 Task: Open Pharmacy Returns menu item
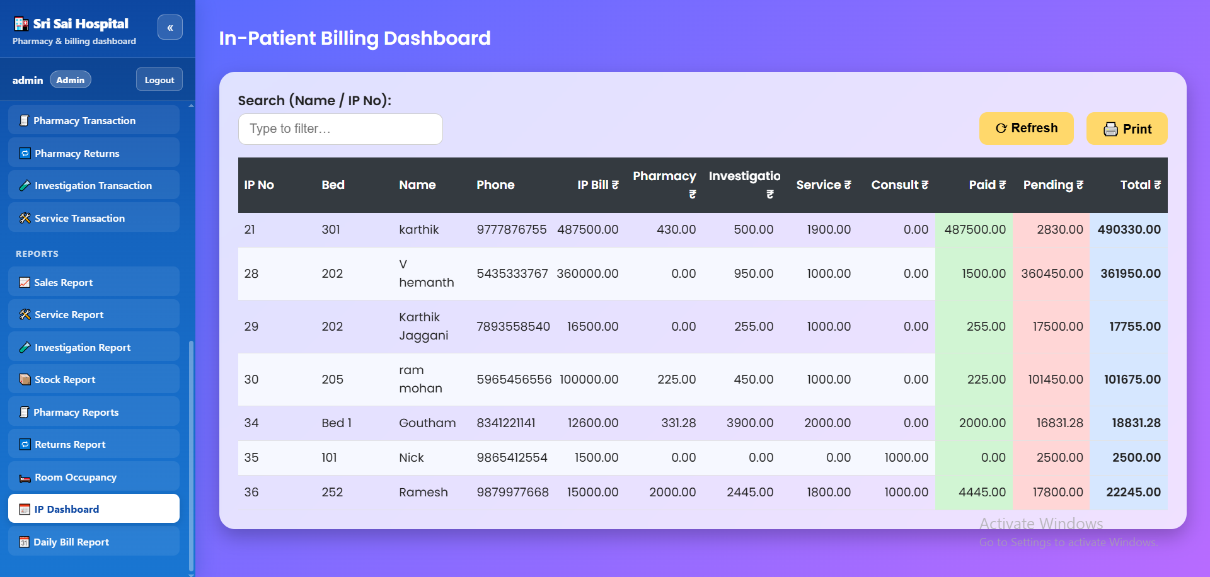(x=94, y=152)
